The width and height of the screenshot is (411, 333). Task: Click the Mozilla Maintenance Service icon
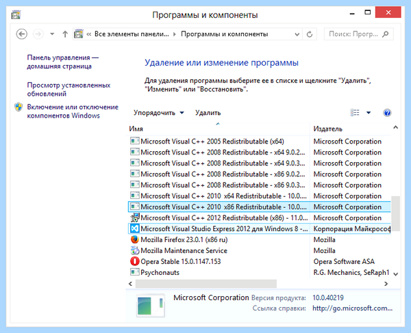[x=135, y=250]
